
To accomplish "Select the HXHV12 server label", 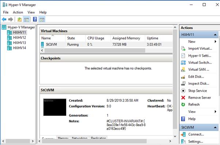I will point(19,38).
